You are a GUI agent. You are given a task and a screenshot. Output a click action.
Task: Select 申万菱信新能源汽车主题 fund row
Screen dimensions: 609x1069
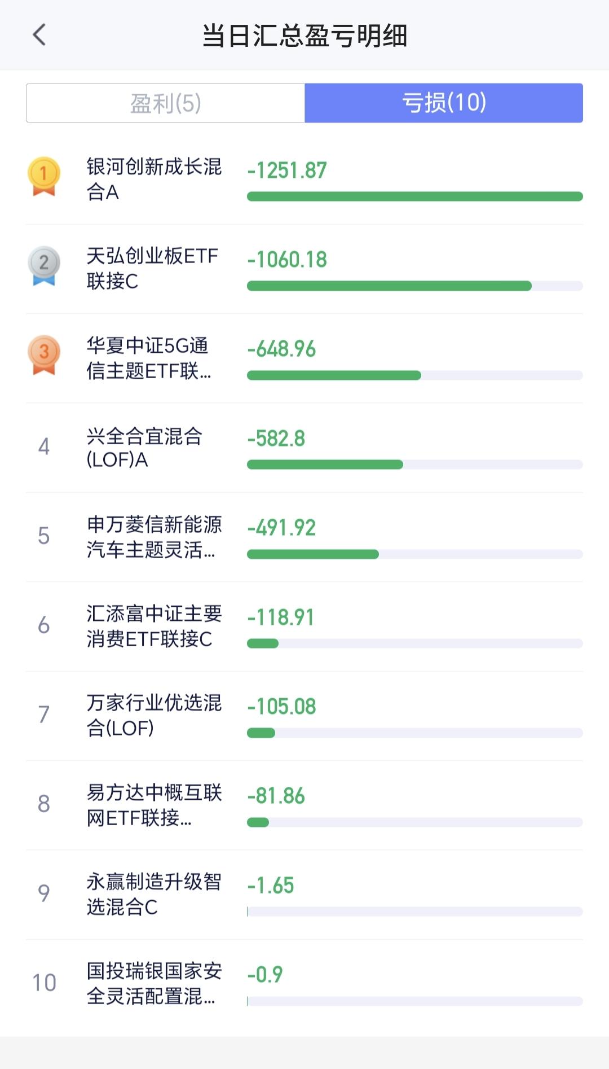point(304,537)
